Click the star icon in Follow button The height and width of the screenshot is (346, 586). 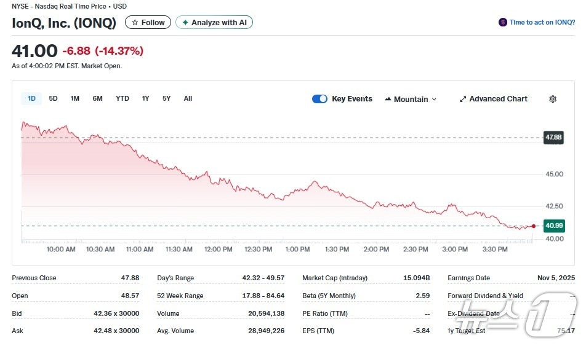(135, 23)
